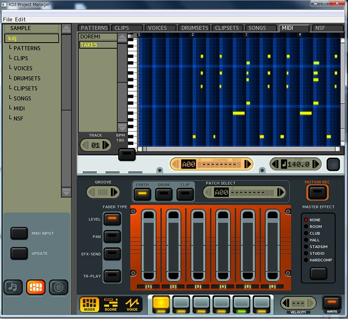Enable the CLIP mode button
348x319 pixels.
pyautogui.click(x=185, y=194)
